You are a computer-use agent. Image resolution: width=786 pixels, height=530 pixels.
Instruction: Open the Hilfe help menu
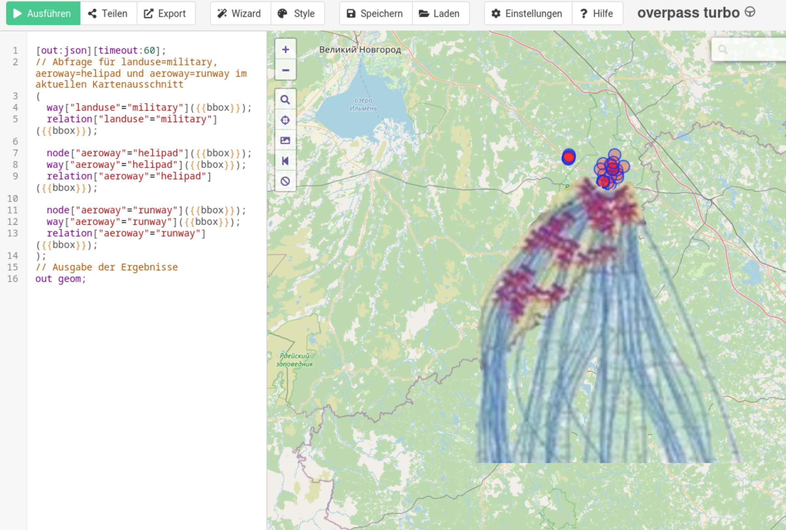coord(597,13)
